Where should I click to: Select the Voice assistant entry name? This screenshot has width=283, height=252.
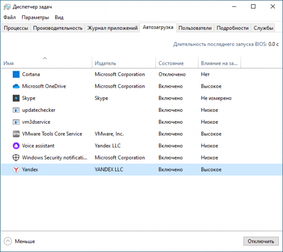tap(38, 146)
